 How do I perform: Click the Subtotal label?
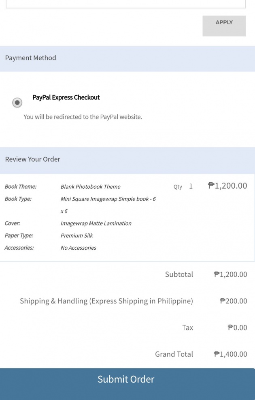click(x=179, y=274)
